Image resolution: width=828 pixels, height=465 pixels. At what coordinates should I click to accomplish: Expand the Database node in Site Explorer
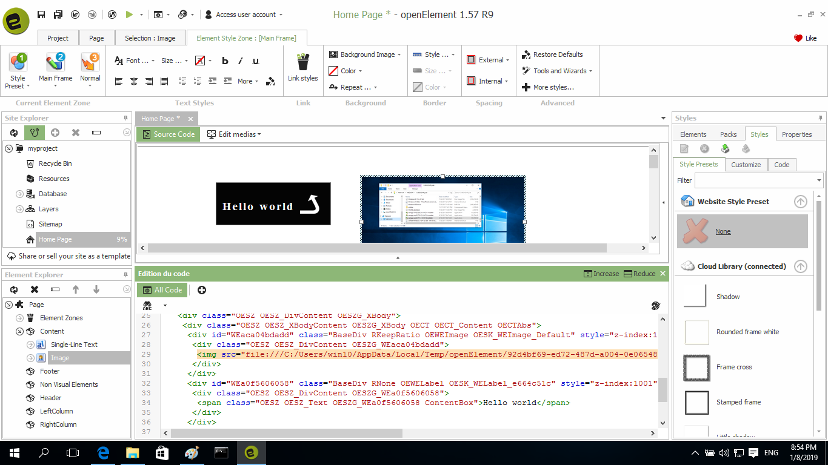click(x=18, y=194)
